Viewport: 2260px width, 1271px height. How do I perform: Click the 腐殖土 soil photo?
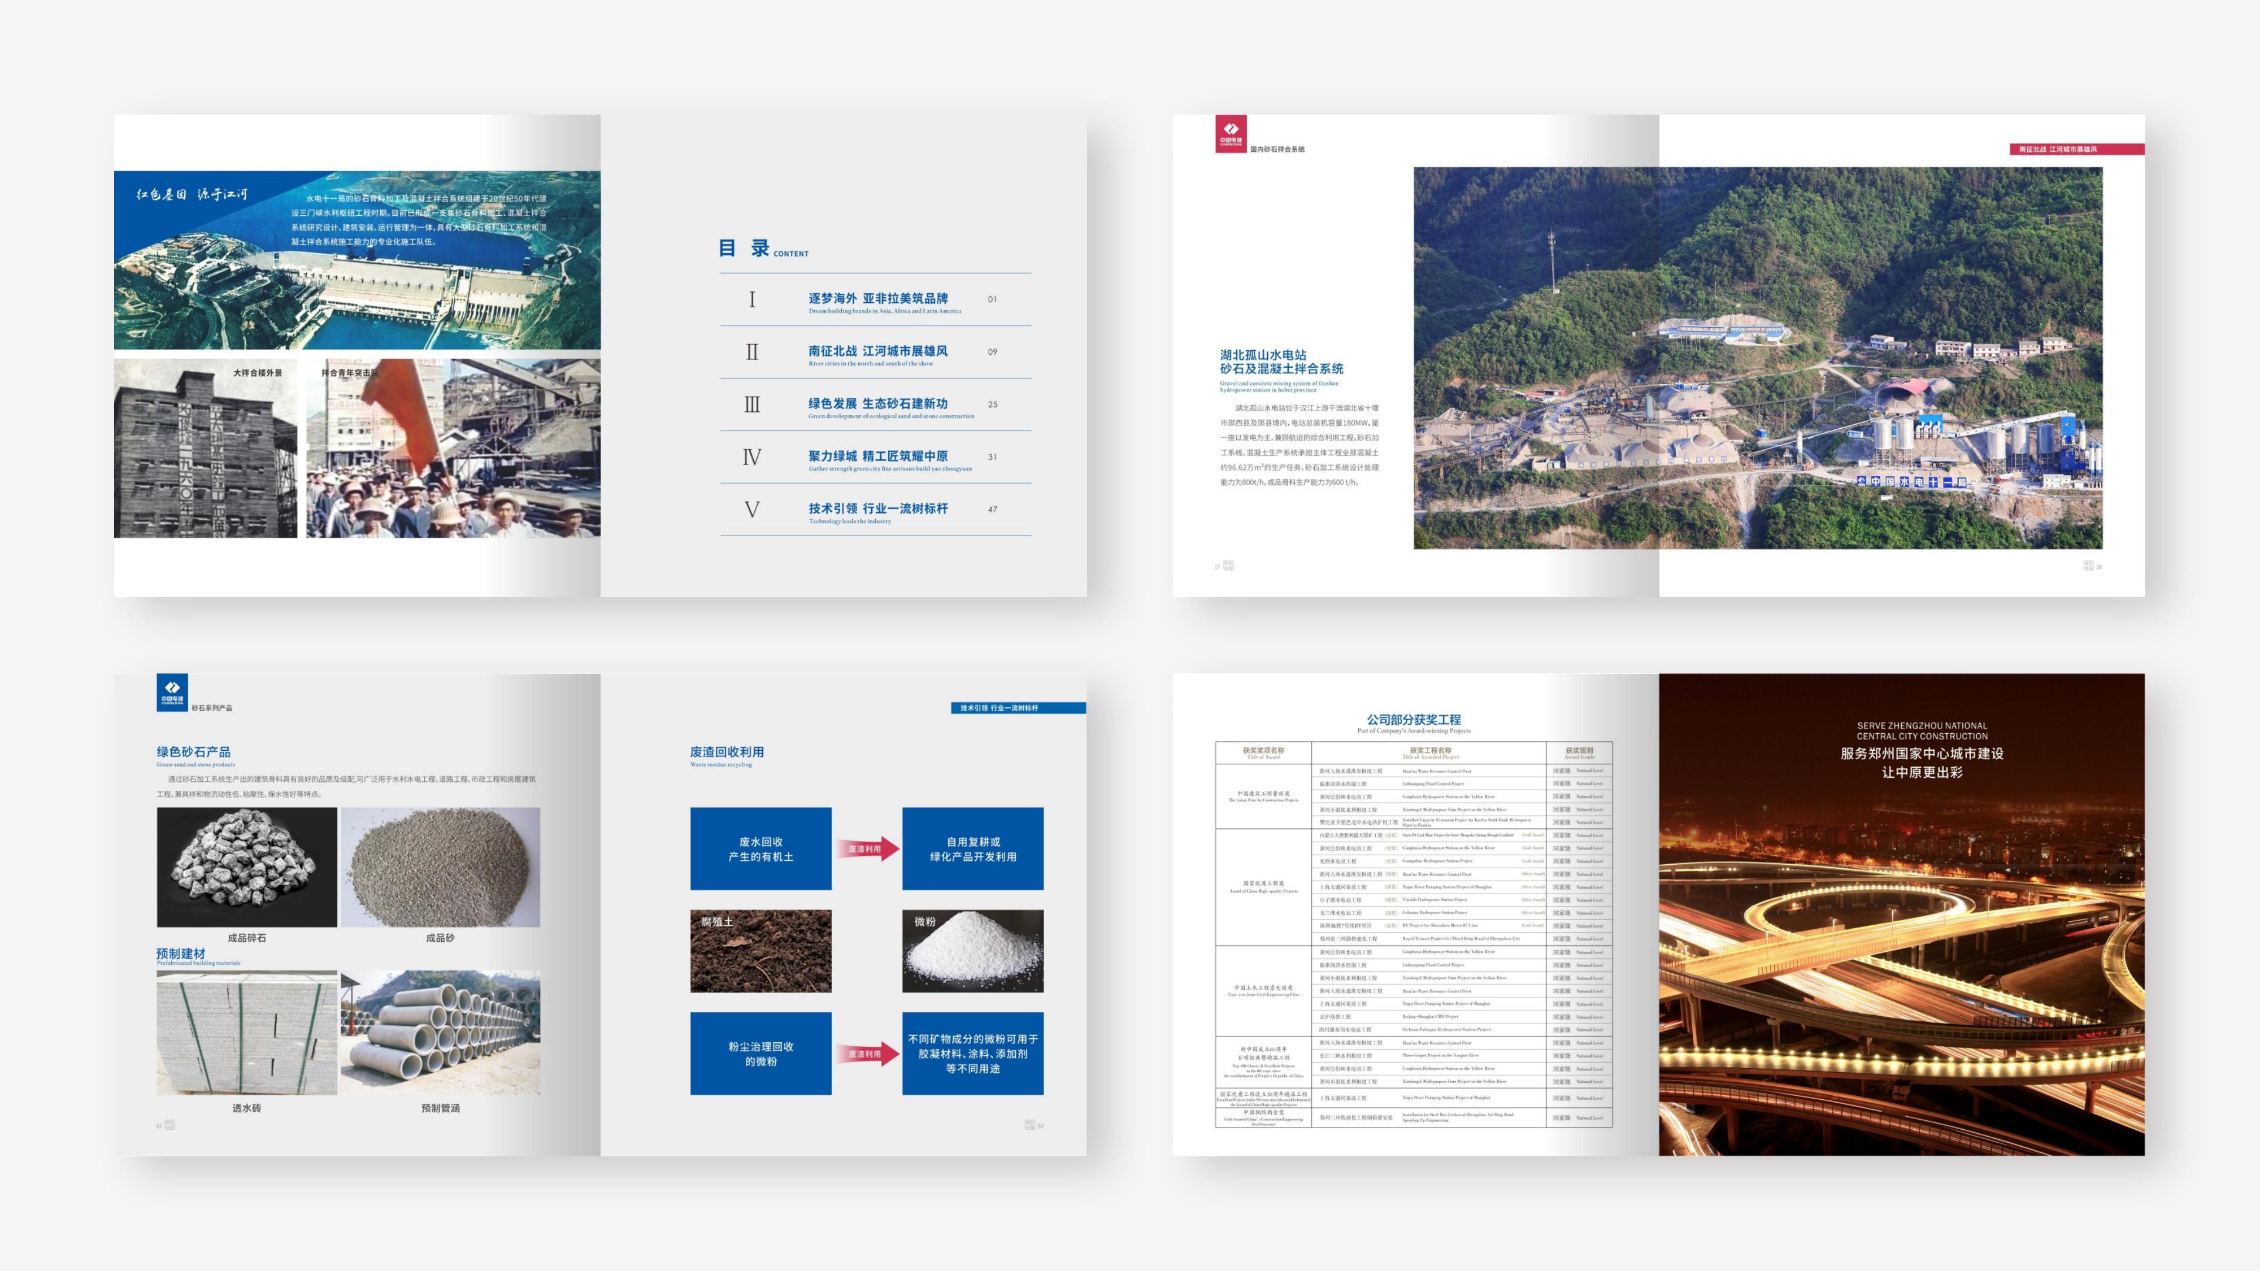pyautogui.click(x=760, y=951)
